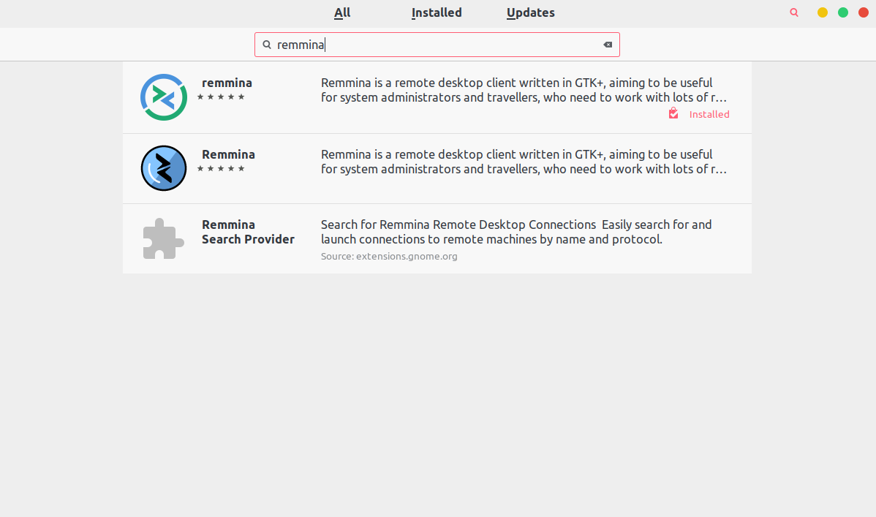
Task: Switch to the All tab
Action: pos(342,12)
